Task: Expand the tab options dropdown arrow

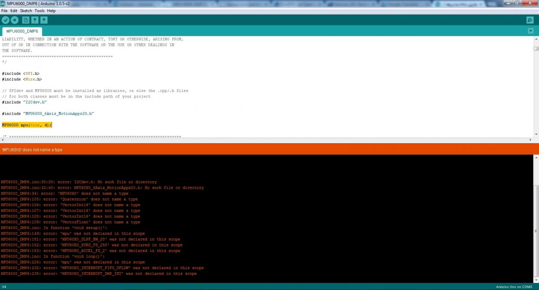Action: pos(531,31)
